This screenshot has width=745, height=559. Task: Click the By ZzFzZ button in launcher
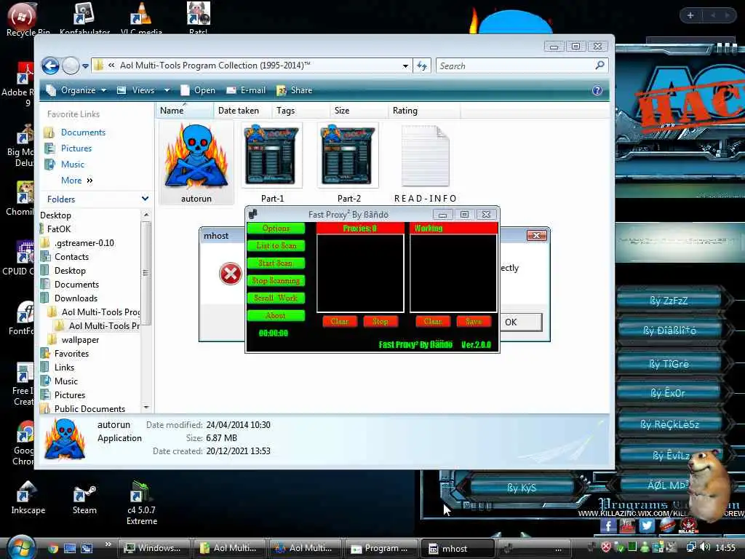tap(669, 301)
